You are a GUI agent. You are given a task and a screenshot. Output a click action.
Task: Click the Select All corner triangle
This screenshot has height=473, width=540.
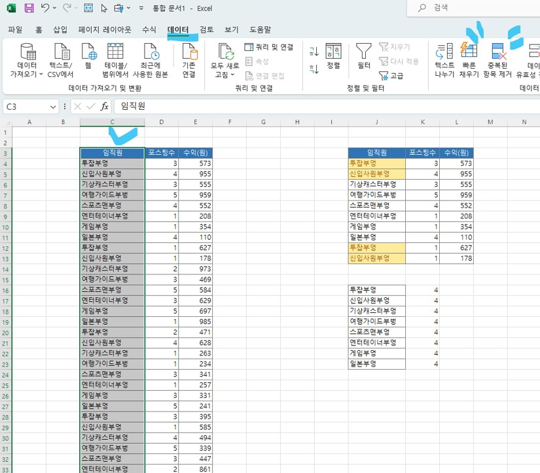[x=6, y=122]
